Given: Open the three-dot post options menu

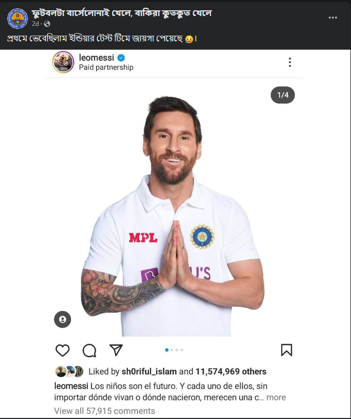Looking at the screenshot, I should click(333, 18).
